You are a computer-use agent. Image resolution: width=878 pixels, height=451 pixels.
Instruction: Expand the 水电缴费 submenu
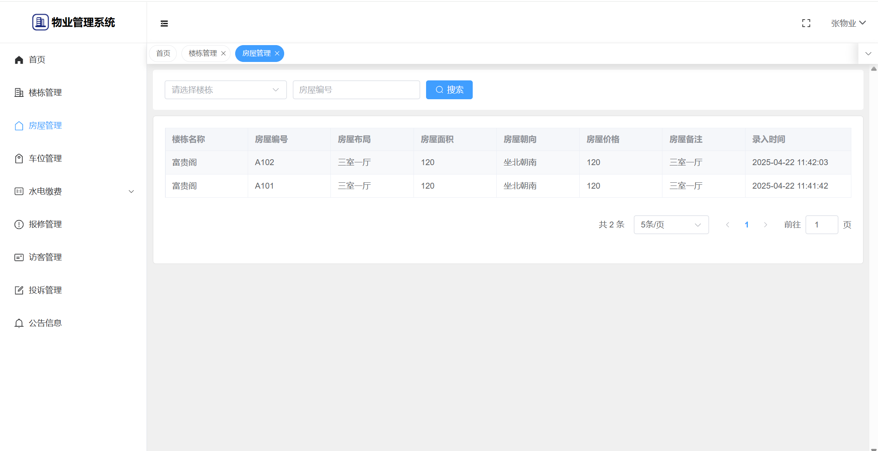point(131,191)
